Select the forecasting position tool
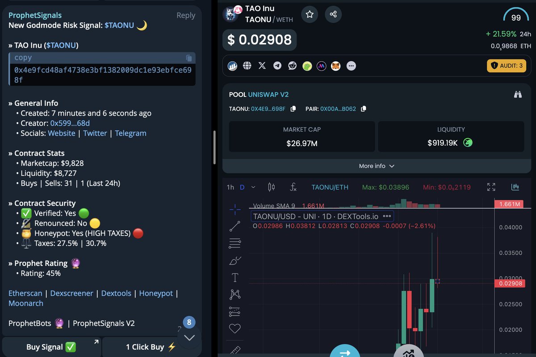The image size is (536, 357). (235, 311)
